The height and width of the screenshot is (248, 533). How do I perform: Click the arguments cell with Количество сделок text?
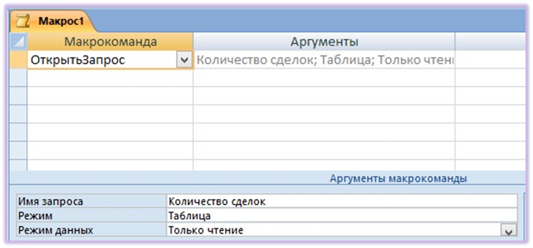tap(324, 60)
